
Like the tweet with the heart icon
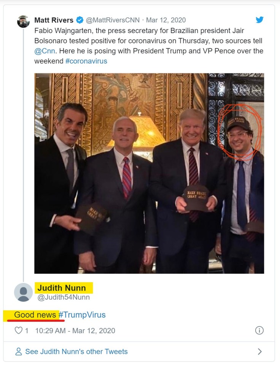tap(18, 331)
